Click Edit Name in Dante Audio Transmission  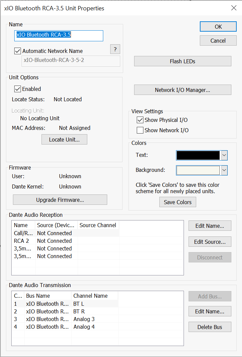click(x=210, y=311)
